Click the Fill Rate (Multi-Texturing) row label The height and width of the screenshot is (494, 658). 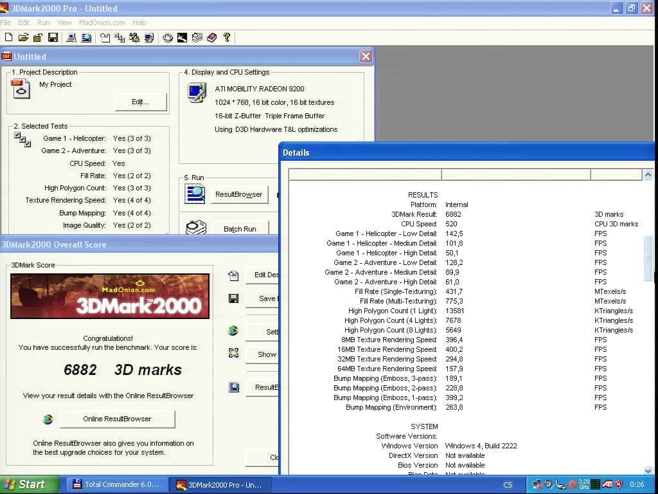coord(398,301)
